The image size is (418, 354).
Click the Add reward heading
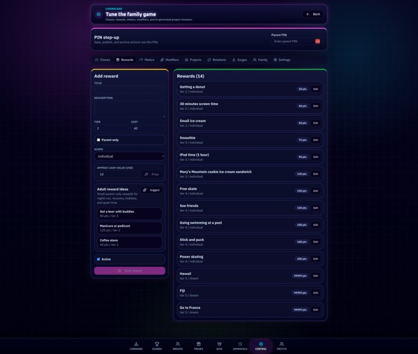coord(106,76)
